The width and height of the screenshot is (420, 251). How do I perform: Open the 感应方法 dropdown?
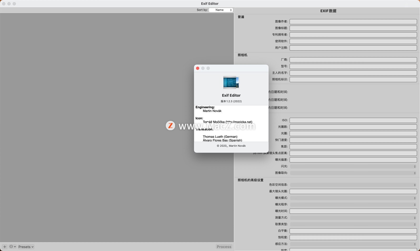pyautogui.click(x=353, y=244)
